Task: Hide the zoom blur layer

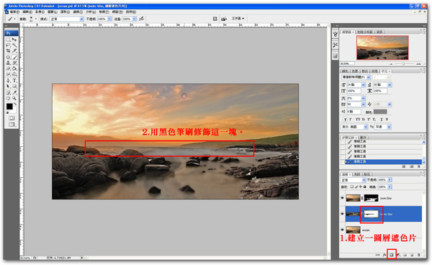Action: (x=342, y=198)
